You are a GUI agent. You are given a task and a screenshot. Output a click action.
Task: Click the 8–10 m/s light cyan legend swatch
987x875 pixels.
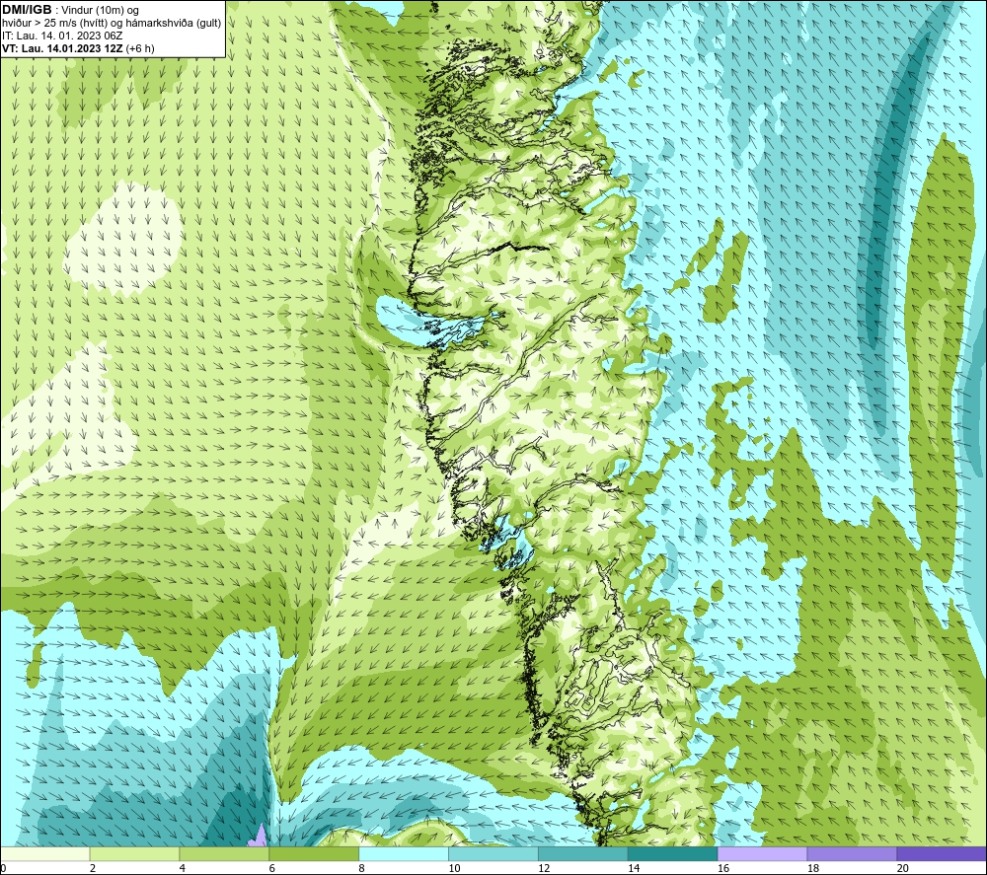point(404,853)
